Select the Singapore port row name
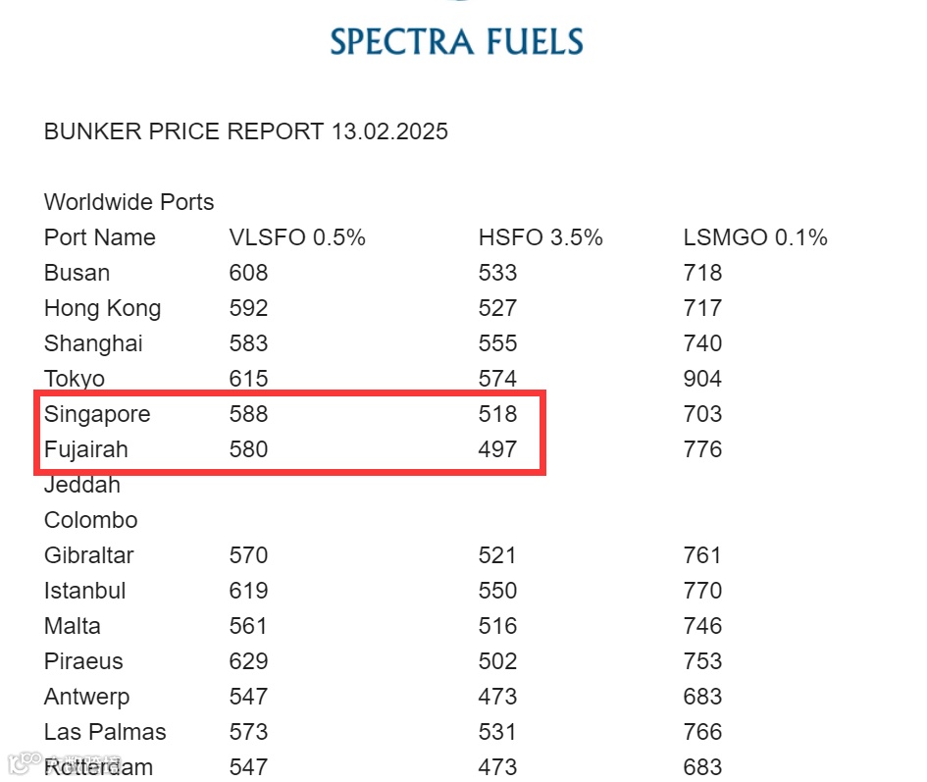This screenshot has width=927, height=782. tap(97, 414)
